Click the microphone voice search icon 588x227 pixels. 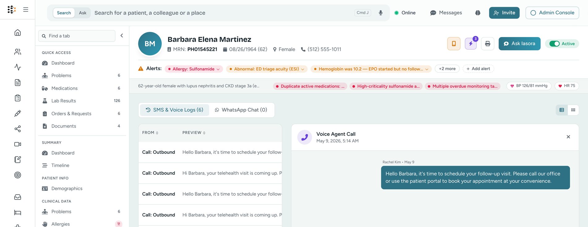click(381, 13)
